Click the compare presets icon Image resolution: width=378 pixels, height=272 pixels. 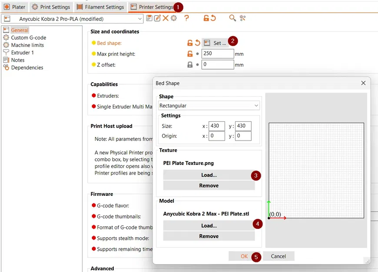(242, 18)
